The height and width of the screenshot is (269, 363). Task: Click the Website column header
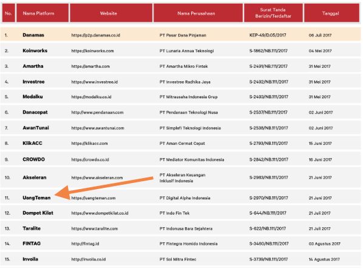tap(111, 13)
